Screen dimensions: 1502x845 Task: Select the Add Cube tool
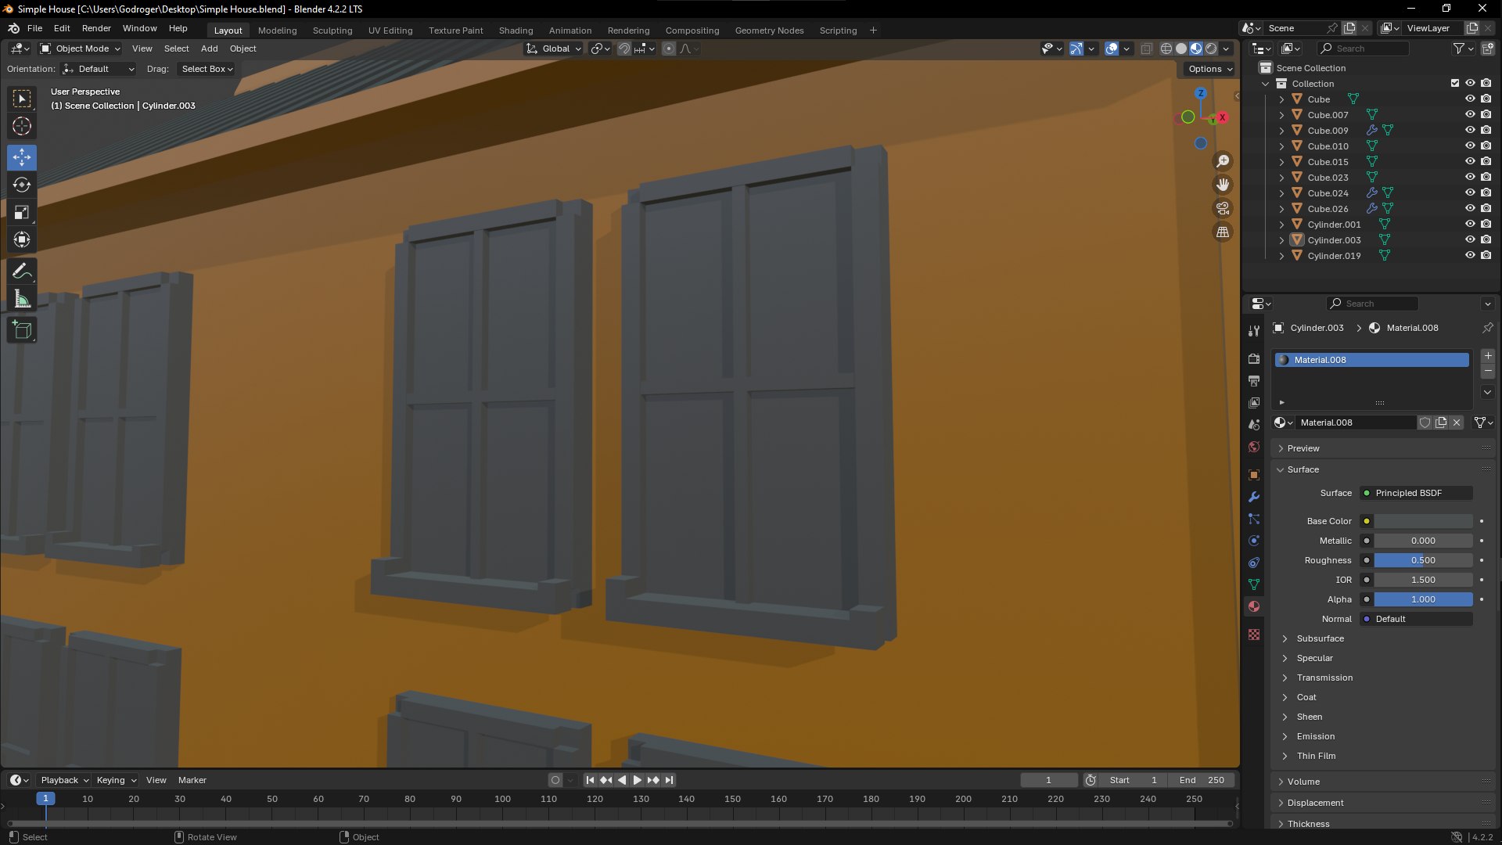pyautogui.click(x=22, y=330)
